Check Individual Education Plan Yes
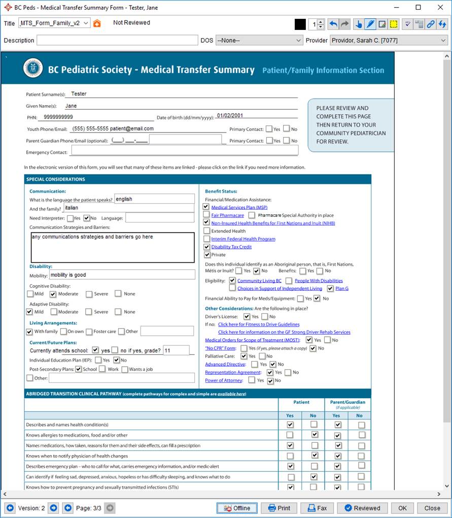The width and height of the screenshot is (452, 518). (98, 360)
